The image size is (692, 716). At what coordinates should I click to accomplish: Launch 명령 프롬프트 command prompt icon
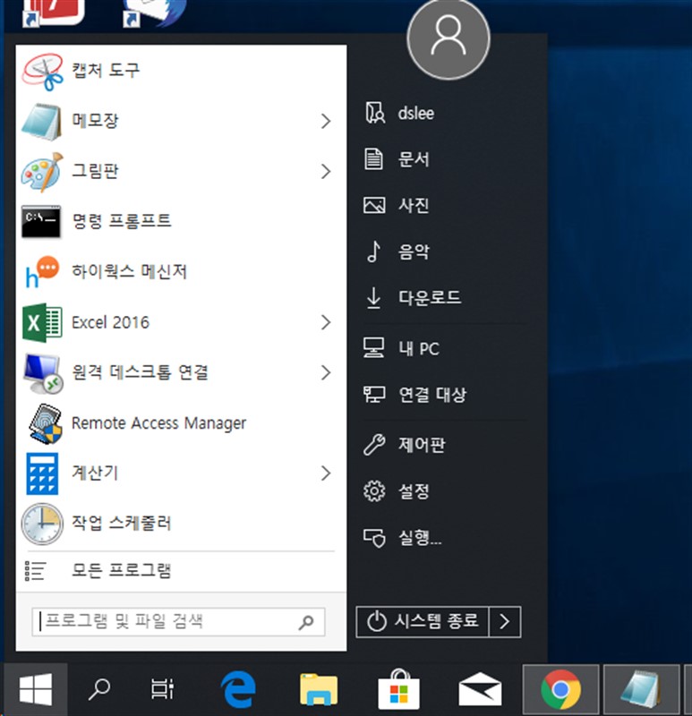pos(42,220)
